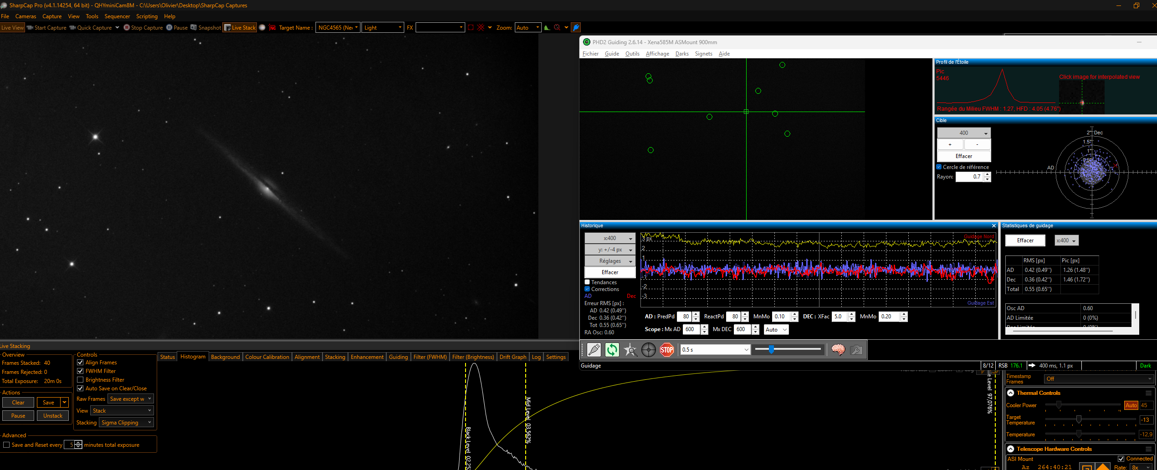Click Effacer button in Historique panel
The width and height of the screenshot is (1157, 470).
coord(610,272)
